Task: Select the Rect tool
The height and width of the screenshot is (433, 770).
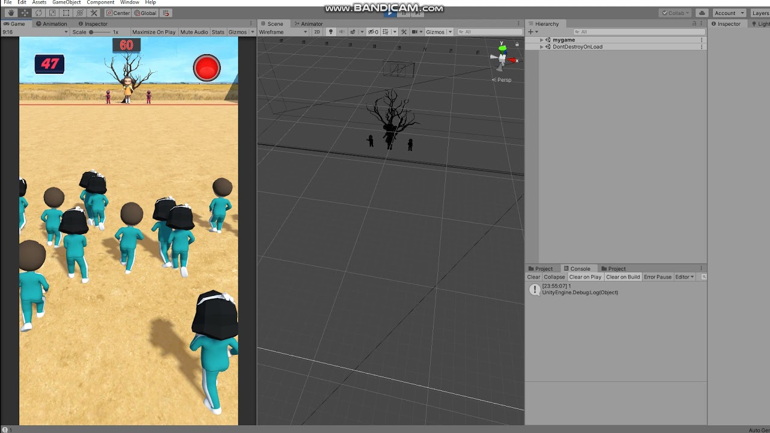Action: (66, 13)
